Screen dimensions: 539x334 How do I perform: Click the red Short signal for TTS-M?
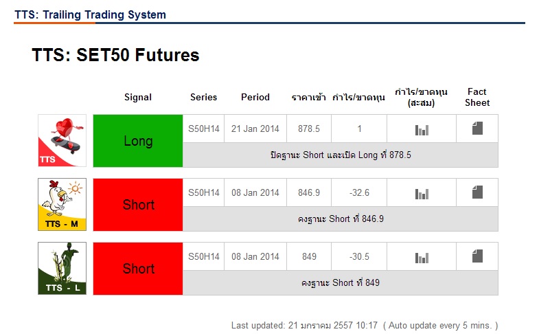[138, 205]
